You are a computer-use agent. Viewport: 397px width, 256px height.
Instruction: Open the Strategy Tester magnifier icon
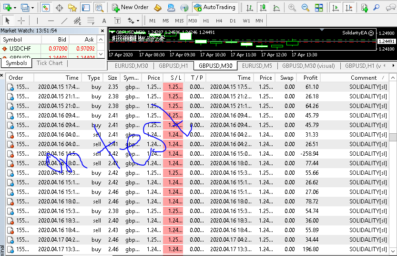pyautogui.click(x=99, y=8)
